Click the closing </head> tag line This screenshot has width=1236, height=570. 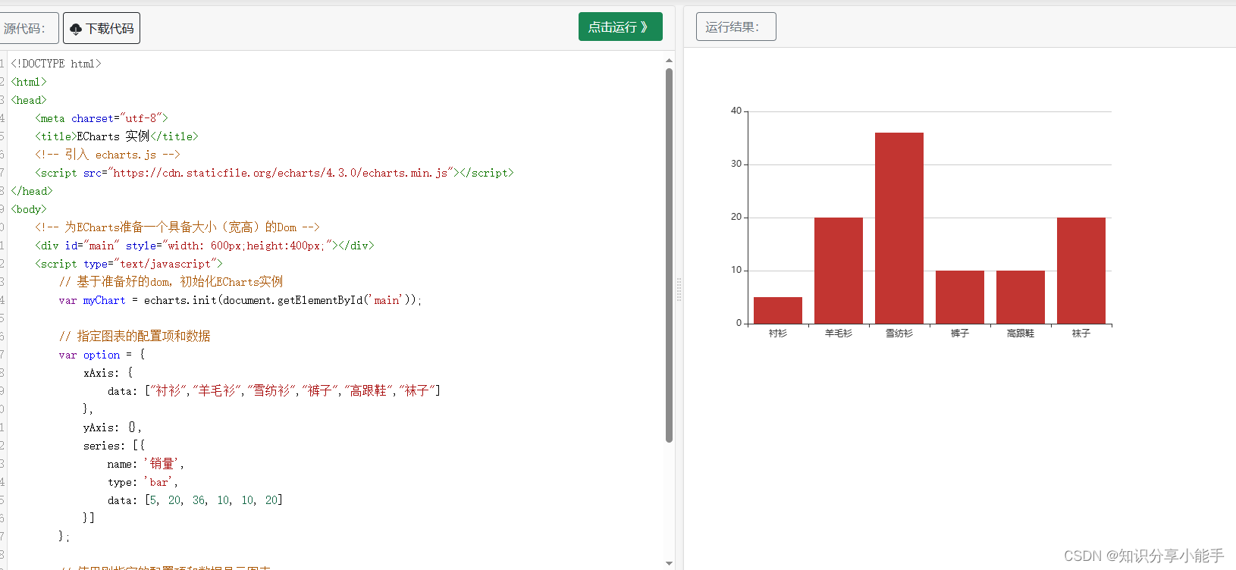[x=32, y=191]
